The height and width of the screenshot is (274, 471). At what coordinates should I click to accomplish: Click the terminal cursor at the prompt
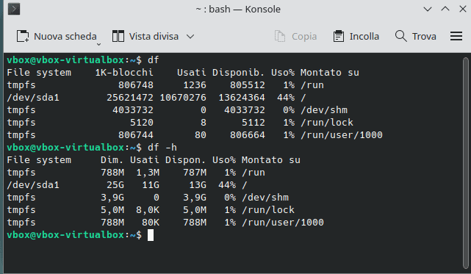151,235
